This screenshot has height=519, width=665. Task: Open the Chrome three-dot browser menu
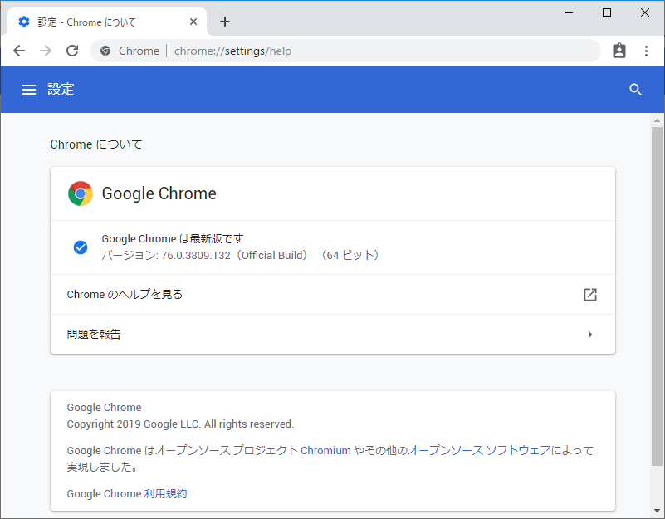[x=647, y=51]
